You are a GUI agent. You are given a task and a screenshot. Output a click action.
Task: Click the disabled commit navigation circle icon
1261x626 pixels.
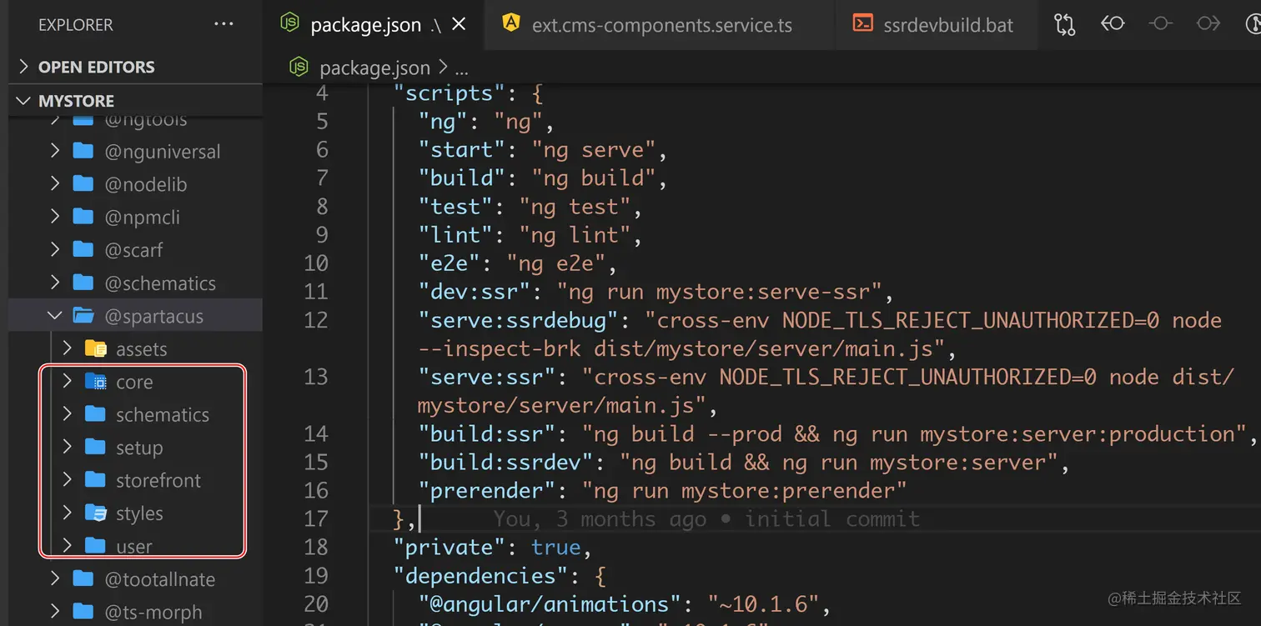pos(1160,24)
